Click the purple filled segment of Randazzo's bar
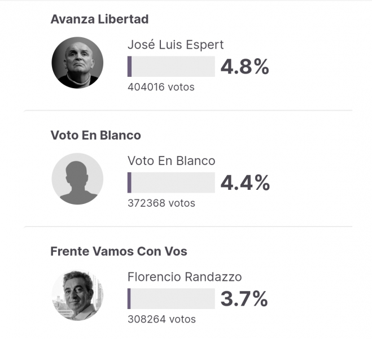Screen dimensions: 372x339 [x=129, y=299]
